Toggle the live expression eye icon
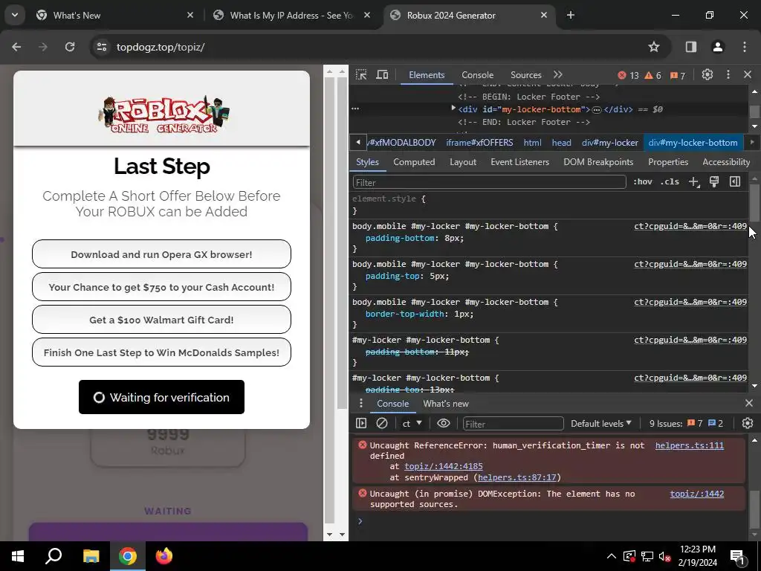This screenshot has height=571, width=761. point(443,423)
